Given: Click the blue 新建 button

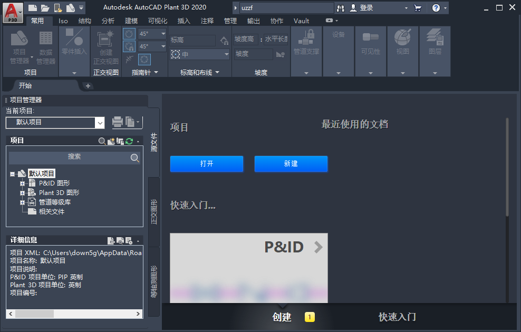Looking at the screenshot, I should [x=291, y=164].
